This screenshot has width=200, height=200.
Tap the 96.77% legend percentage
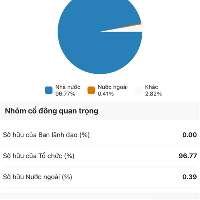(x=65, y=94)
